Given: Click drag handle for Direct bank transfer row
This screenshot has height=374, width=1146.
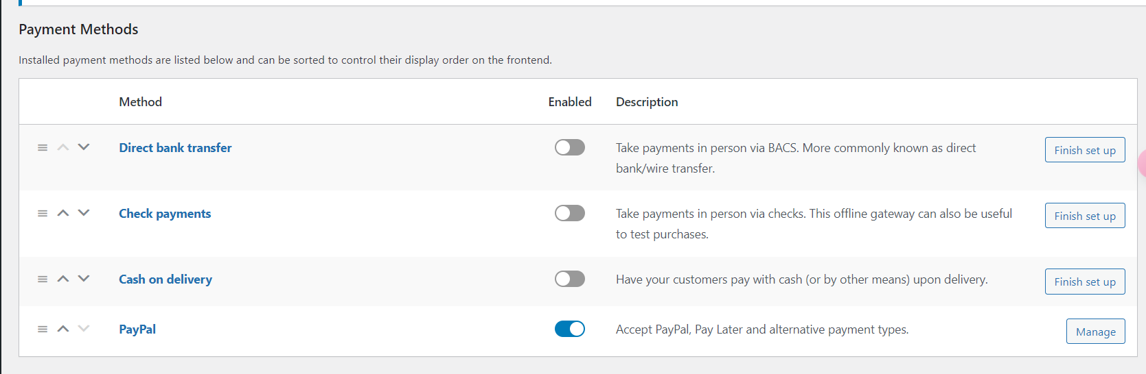Looking at the screenshot, I should (43, 148).
